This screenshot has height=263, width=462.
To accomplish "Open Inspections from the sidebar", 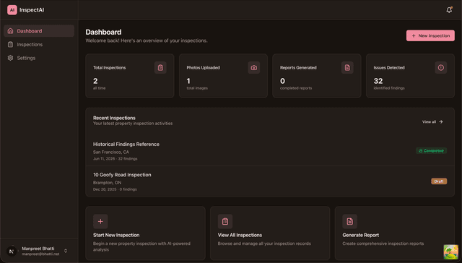I will coord(39,45).
